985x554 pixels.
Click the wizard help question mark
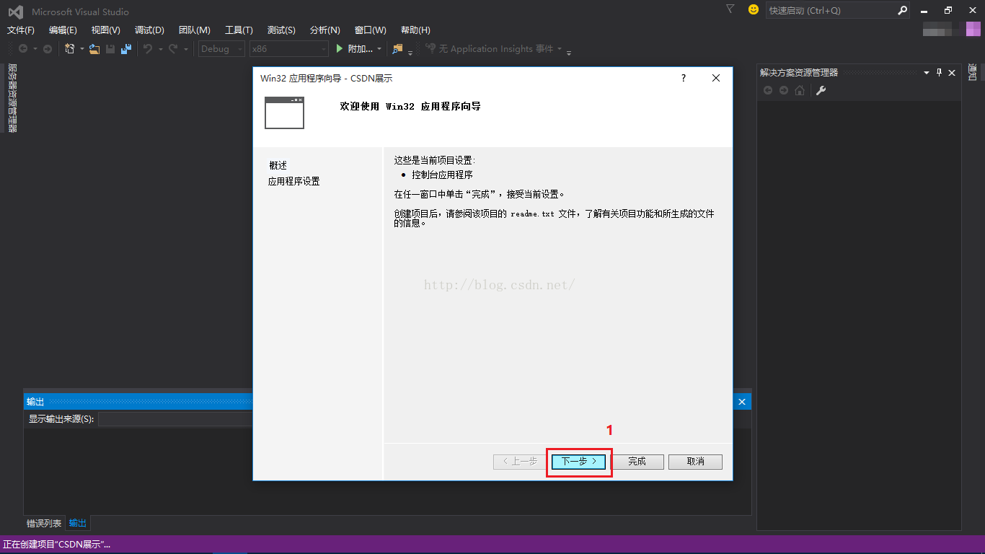(x=684, y=78)
